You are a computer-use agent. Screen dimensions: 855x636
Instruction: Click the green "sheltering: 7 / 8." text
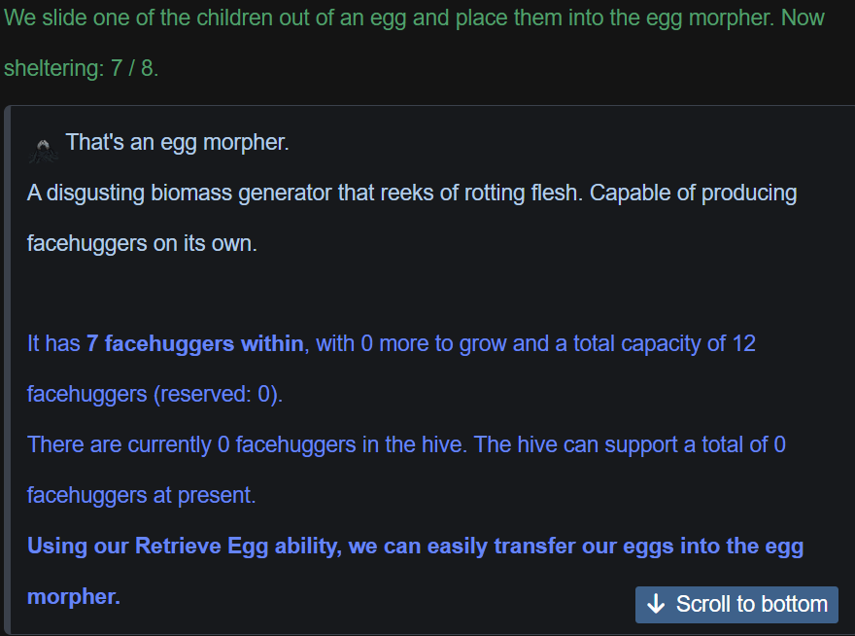80,69
